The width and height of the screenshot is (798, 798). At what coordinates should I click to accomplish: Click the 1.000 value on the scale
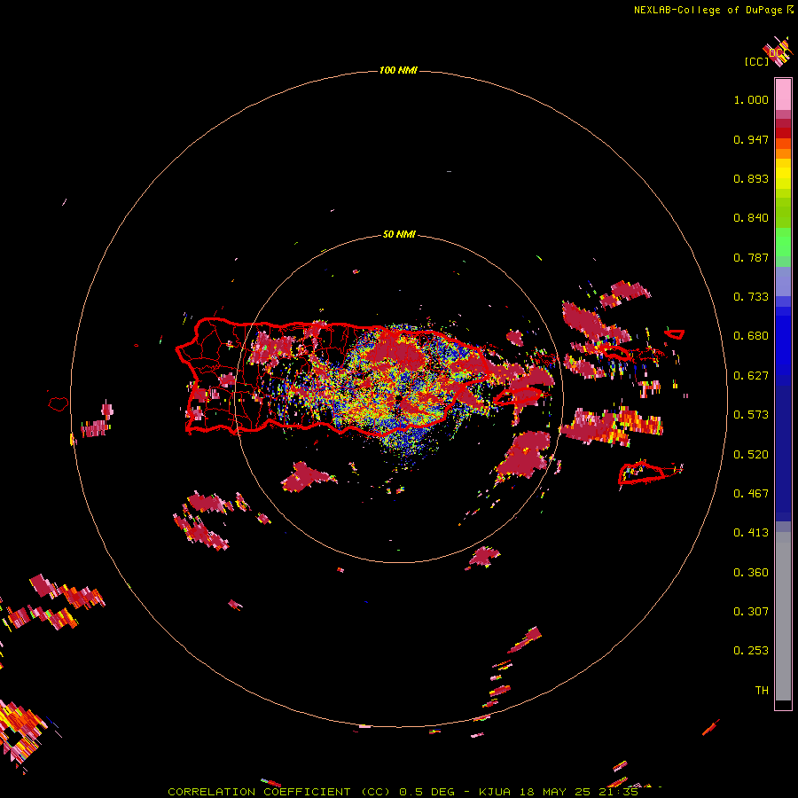pyautogui.click(x=751, y=99)
